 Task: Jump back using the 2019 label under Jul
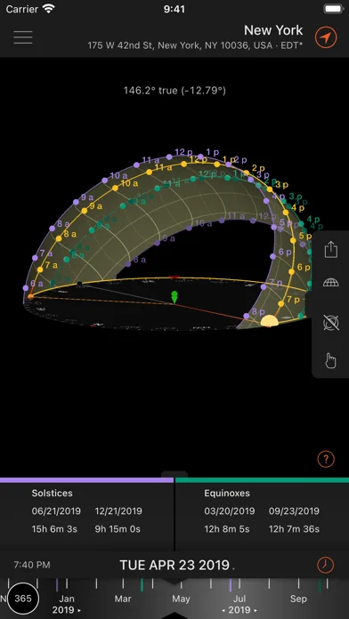pyautogui.click(x=239, y=610)
